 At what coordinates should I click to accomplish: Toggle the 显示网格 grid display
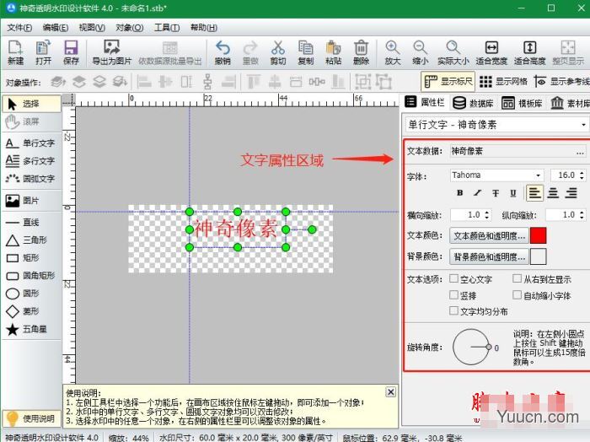(x=503, y=81)
